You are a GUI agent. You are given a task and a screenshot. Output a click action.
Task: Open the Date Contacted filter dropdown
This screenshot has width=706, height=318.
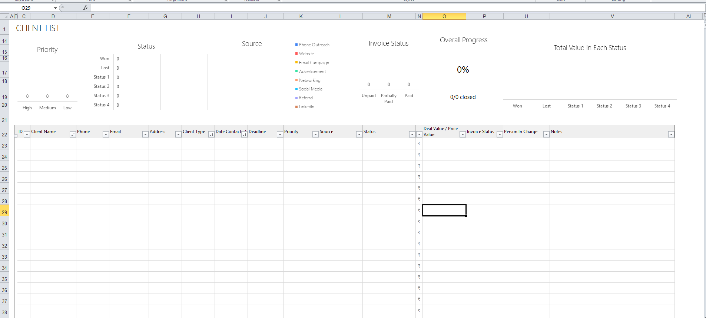coord(244,135)
